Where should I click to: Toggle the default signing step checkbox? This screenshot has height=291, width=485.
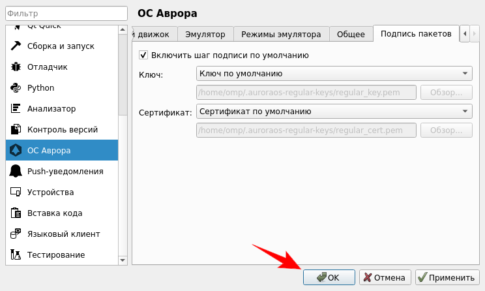coord(143,55)
